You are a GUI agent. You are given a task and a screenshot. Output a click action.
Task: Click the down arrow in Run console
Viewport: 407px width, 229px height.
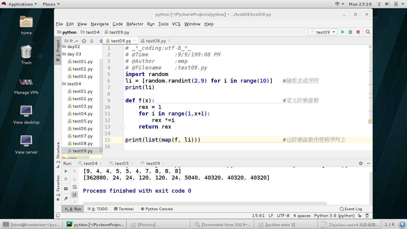(x=74, y=179)
